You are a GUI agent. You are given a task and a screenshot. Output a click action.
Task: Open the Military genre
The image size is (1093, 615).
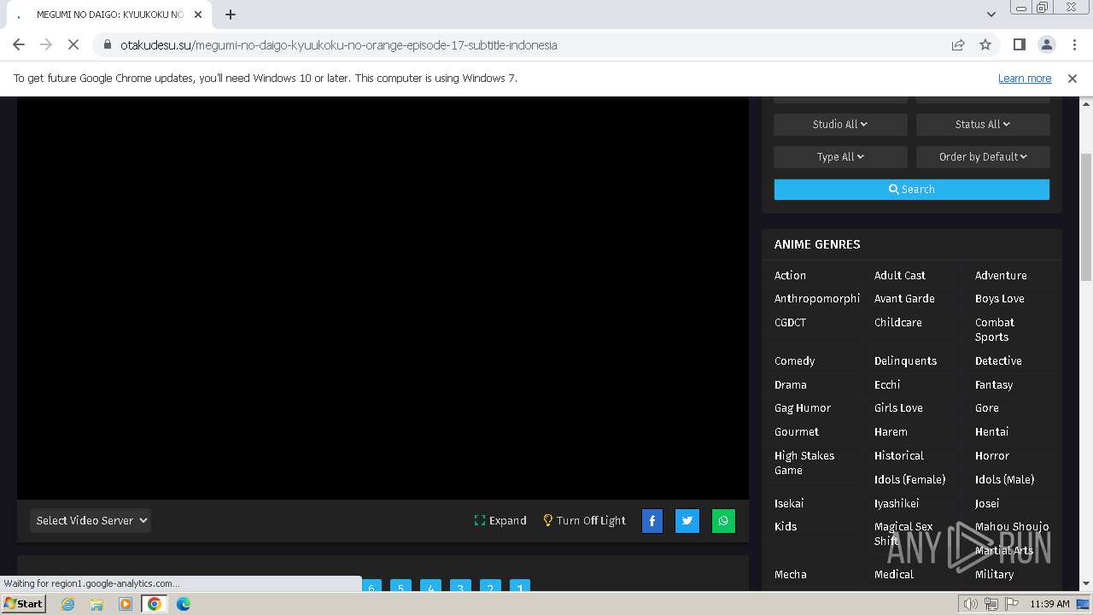(995, 574)
